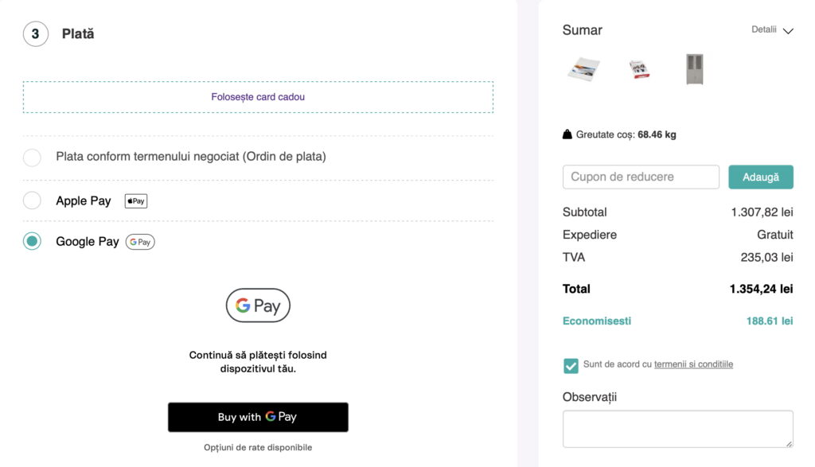Click the Cupon de reducere input field
This screenshot has height=467, width=815.
(641, 177)
